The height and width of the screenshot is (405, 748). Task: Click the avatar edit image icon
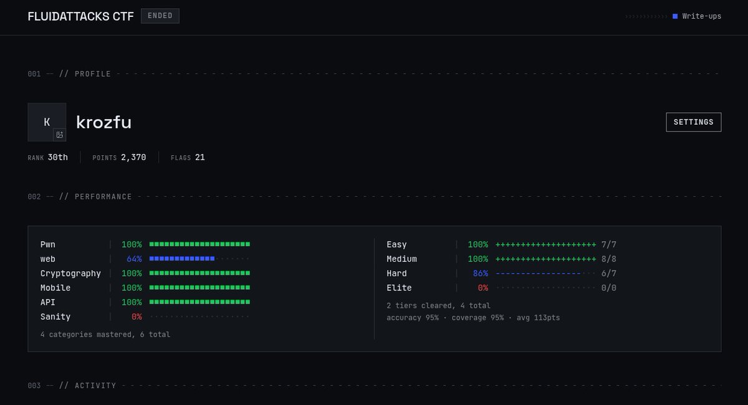[x=59, y=135]
